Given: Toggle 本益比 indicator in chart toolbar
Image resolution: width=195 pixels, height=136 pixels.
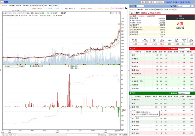Looking at the screenshot, I should (37, 13).
